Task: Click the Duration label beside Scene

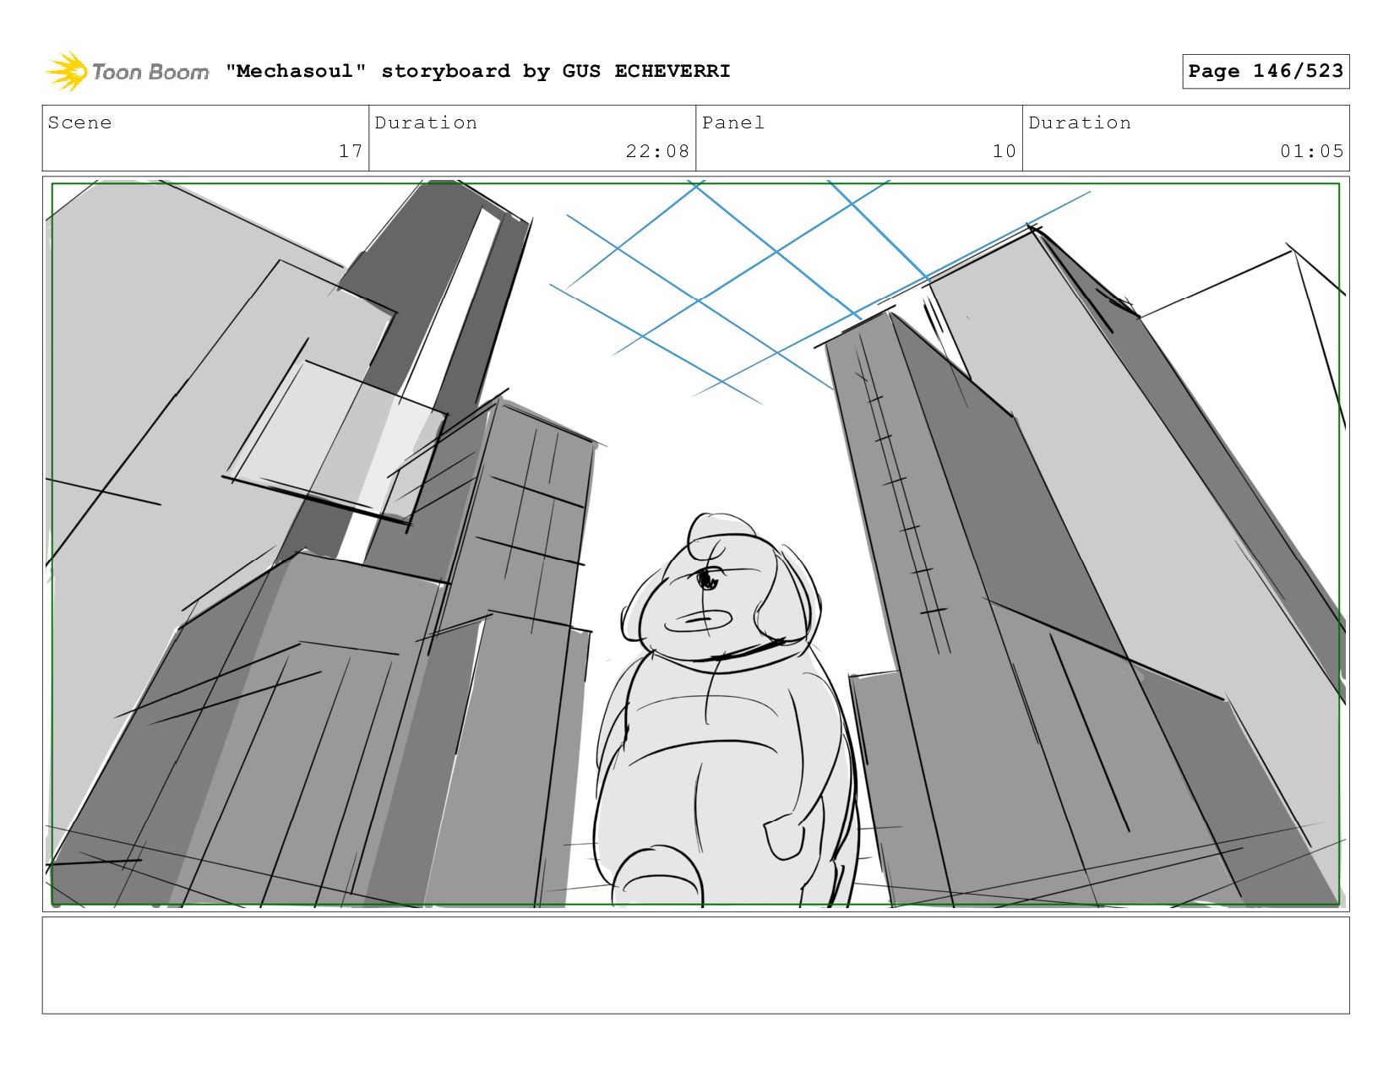Action: click(x=426, y=122)
